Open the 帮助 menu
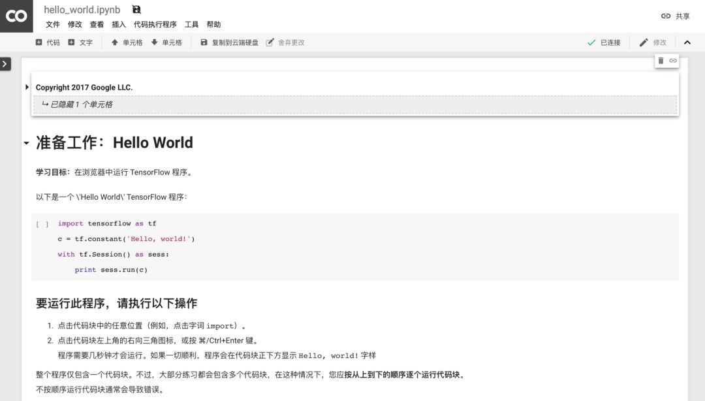 213,24
